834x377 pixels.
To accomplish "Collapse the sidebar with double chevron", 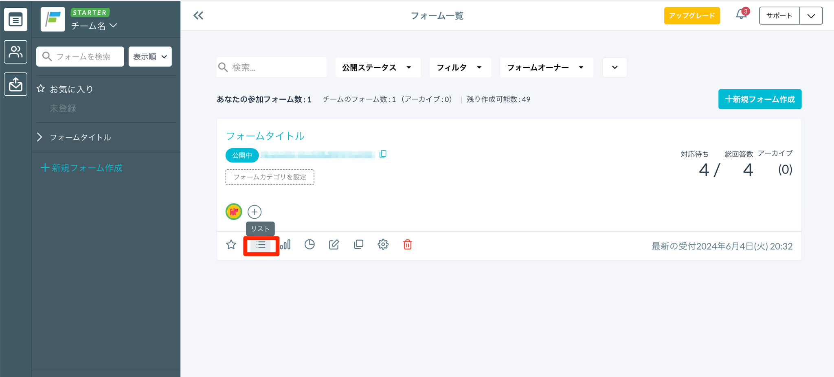I will [x=198, y=16].
